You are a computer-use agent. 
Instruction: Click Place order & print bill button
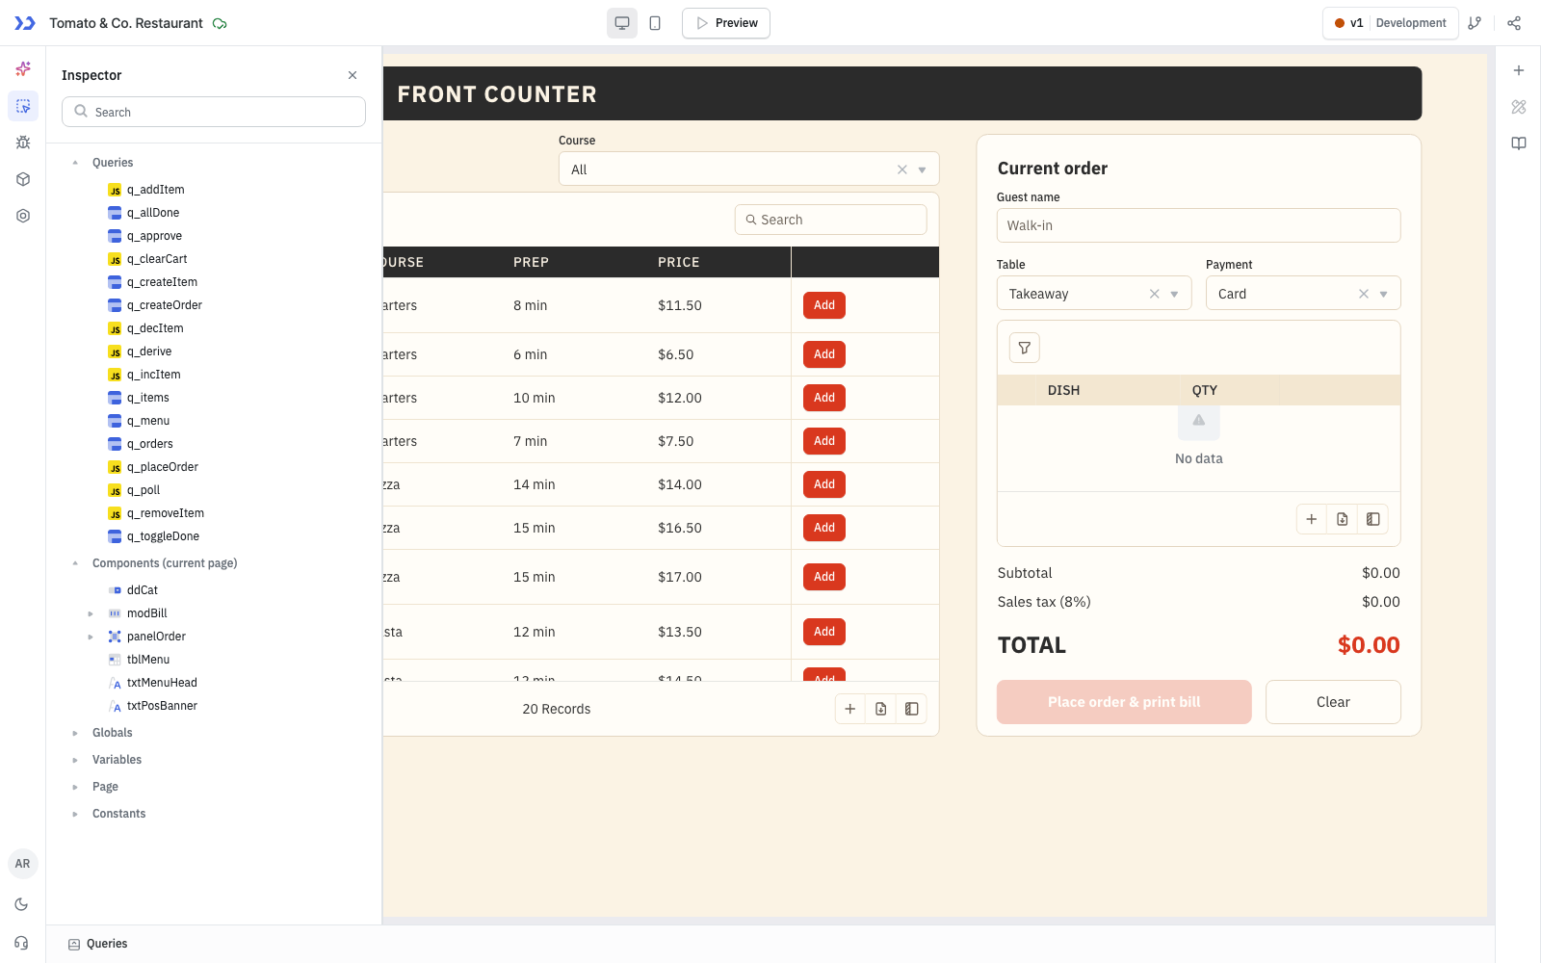click(x=1124, y=702)
